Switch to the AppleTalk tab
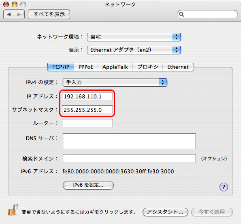241x224 pixels. tap(115, 67)
